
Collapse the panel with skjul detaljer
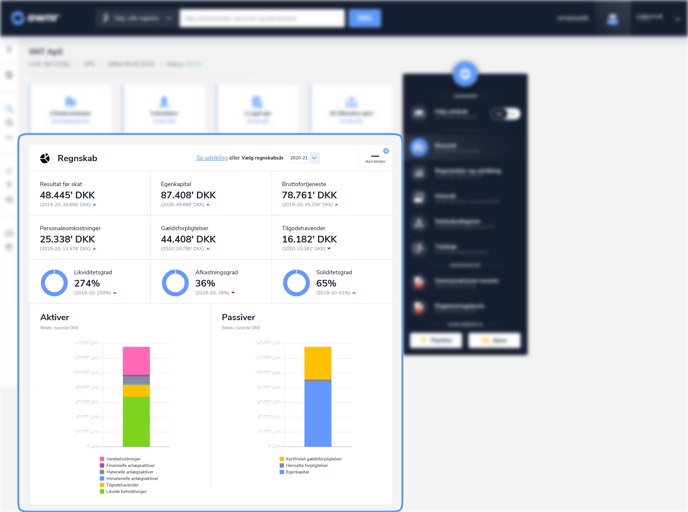375,158
